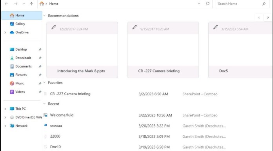Collapse the Recommendations section

[44, 16]
